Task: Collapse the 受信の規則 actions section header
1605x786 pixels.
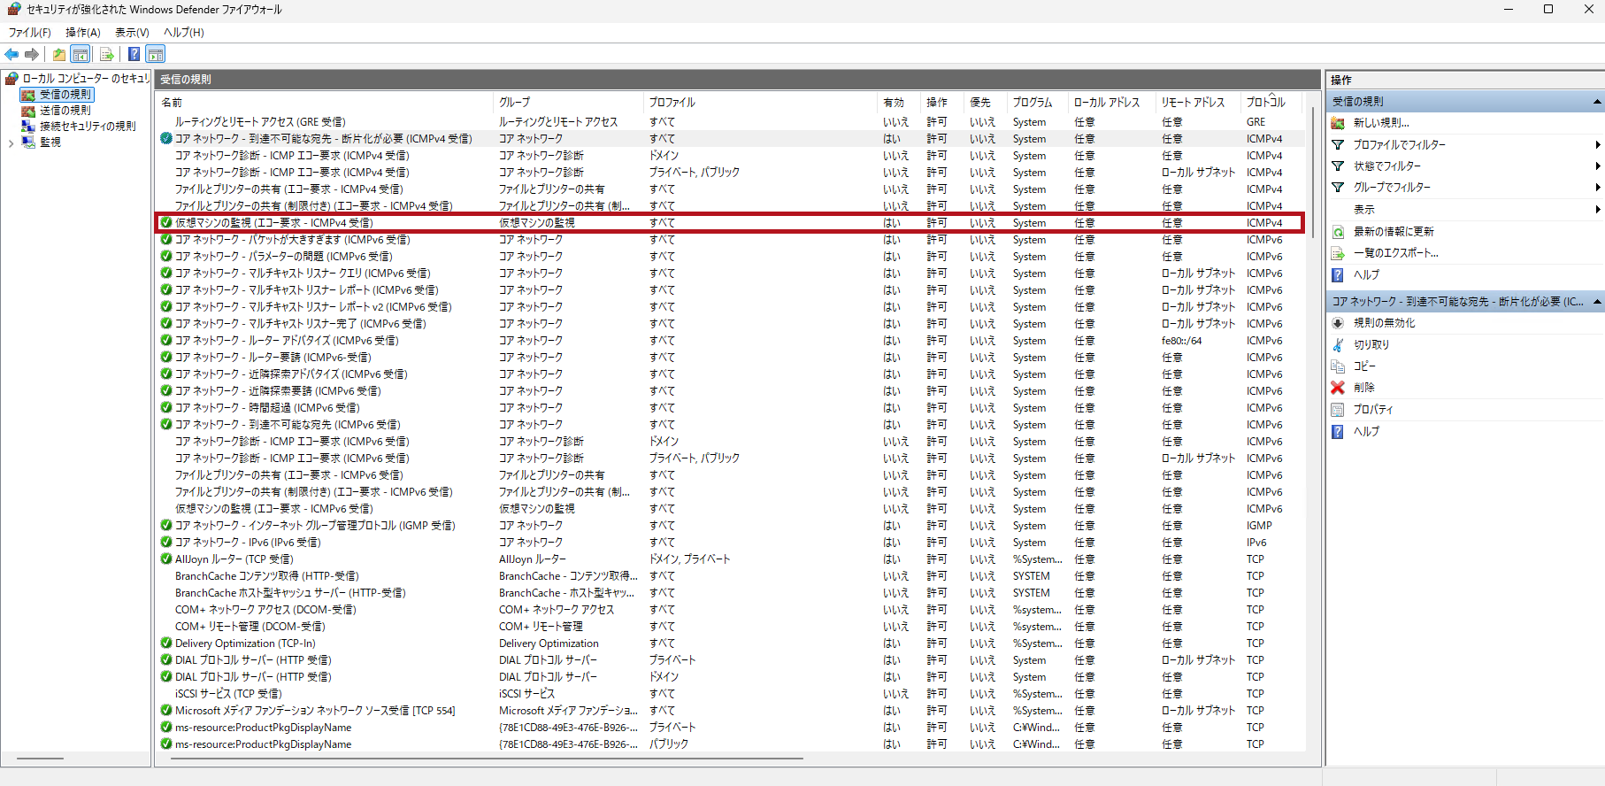Action: [1464, 102]
